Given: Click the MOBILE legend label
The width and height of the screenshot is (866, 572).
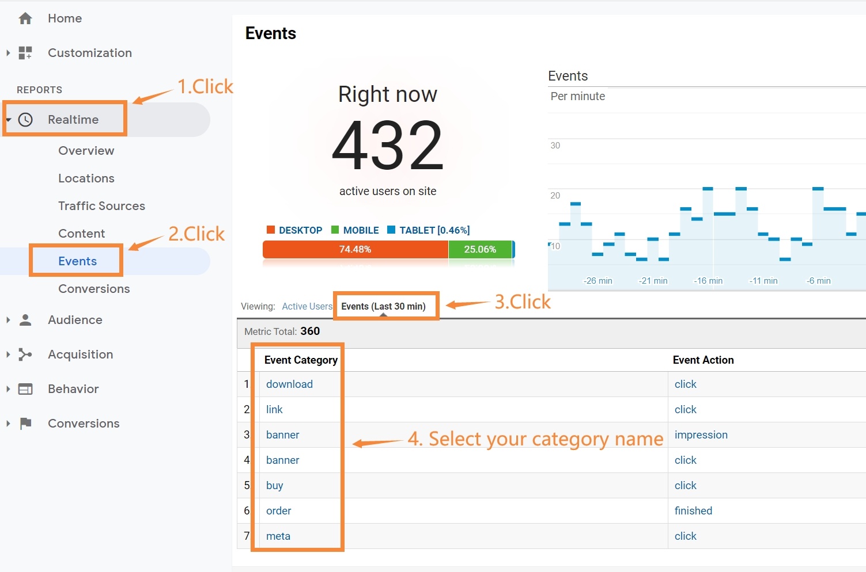Looking at the screenshot, I should coord(361,230).
